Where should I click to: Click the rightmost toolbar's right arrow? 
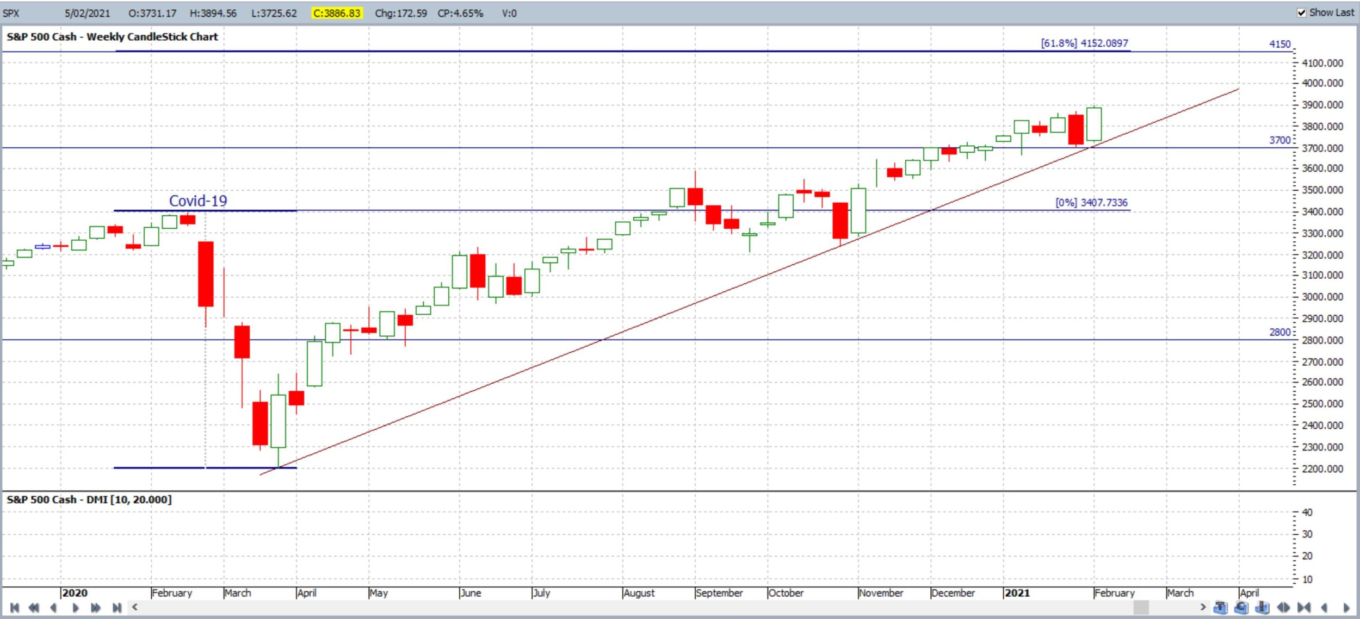(1346, 608)
